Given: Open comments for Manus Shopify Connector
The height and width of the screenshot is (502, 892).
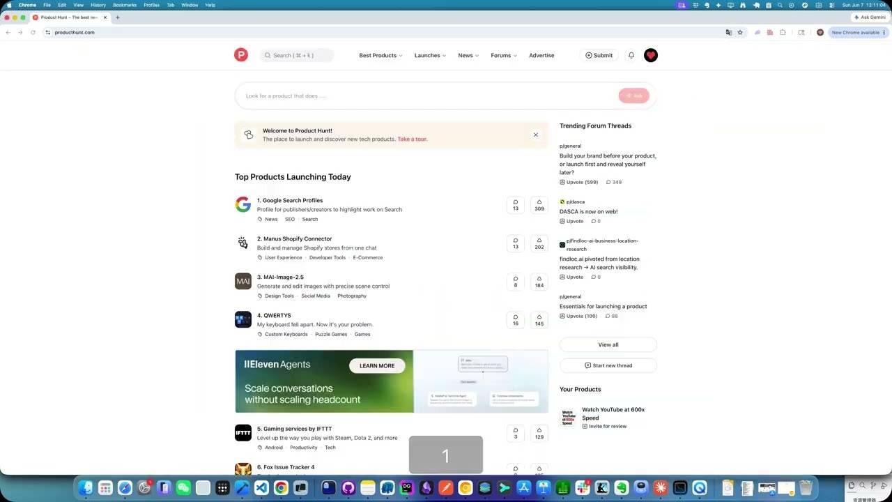Looking at the screenshot, I should pos(516,243).
